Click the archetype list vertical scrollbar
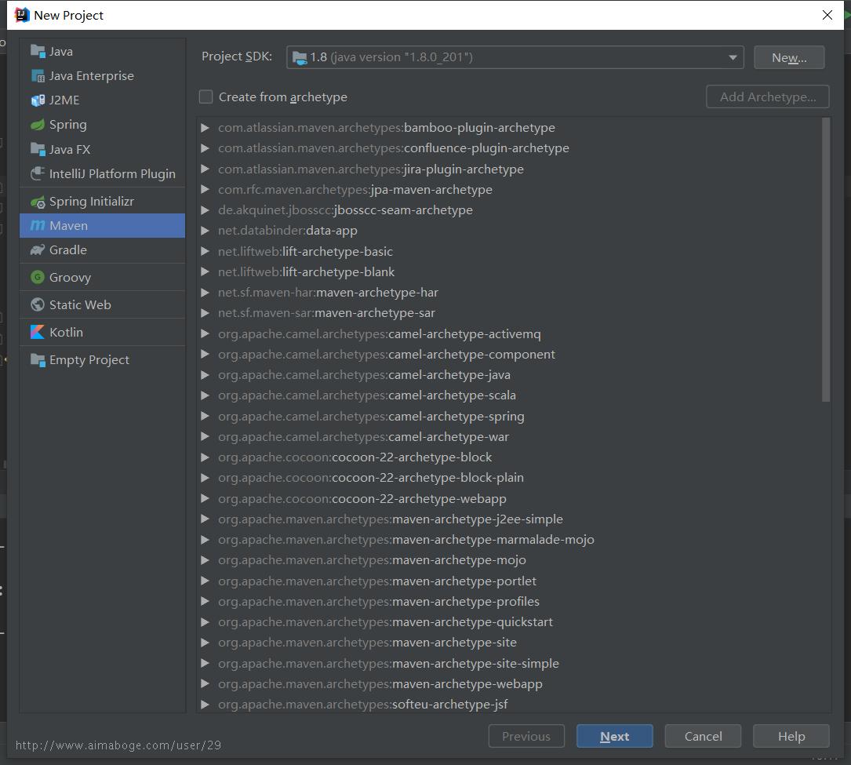The height and width of the screenshot is (765, 851). point(825,260)
